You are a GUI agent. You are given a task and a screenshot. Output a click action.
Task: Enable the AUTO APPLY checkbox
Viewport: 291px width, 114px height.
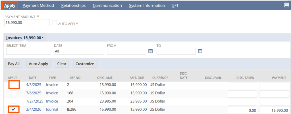click(55, 23)
